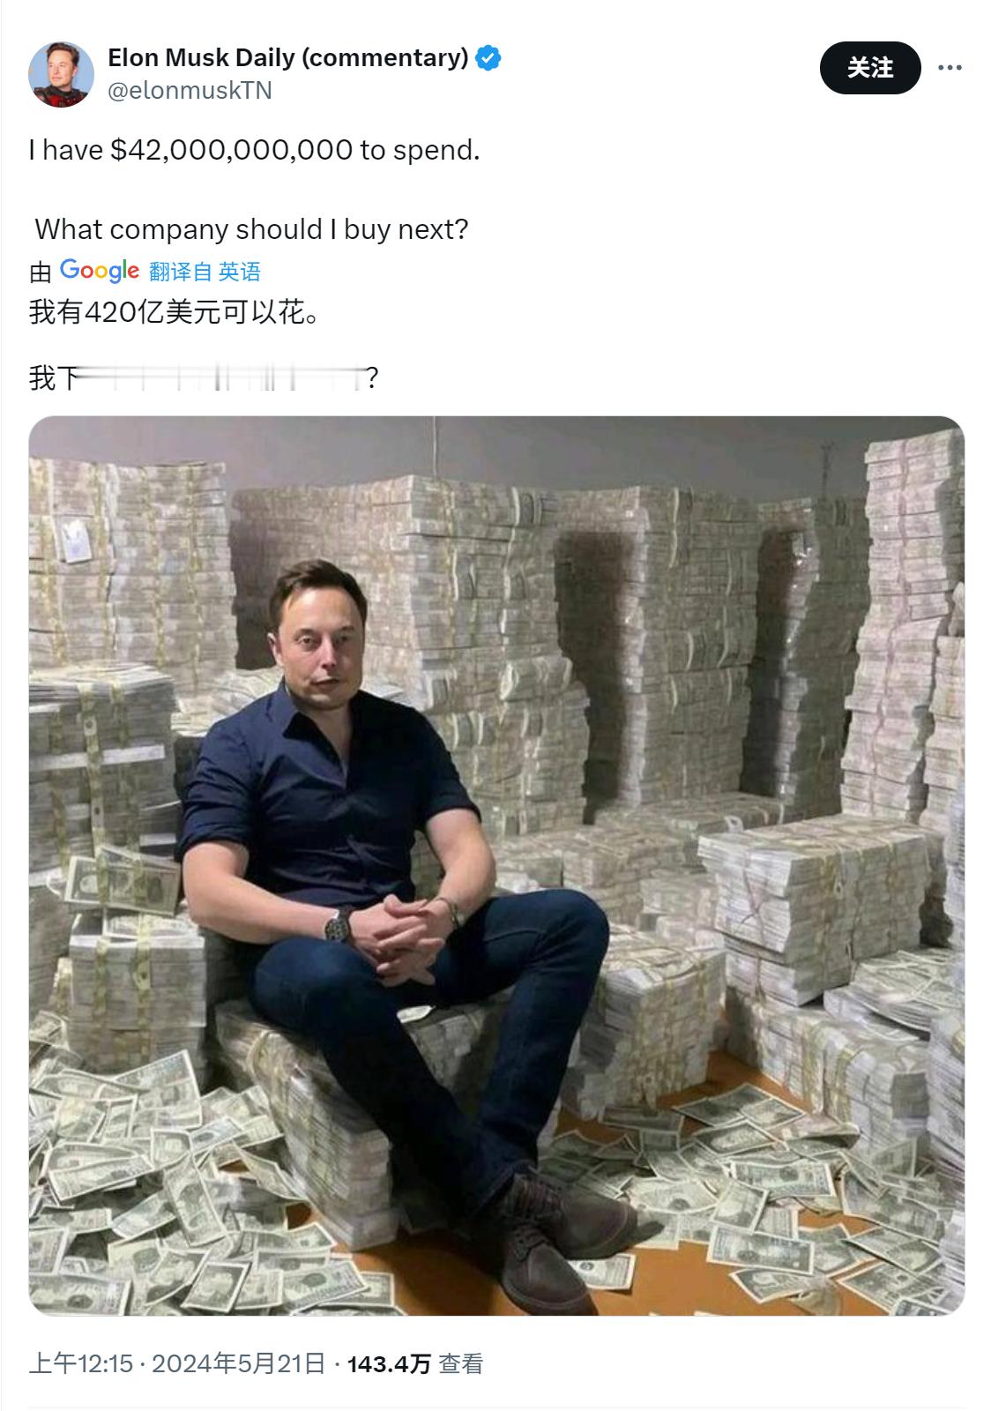This screenshot has width=991, height=1411.
Task: Click the 2024年5月21日 post date
Action: pyautogui.click(x=238, y=1363)
